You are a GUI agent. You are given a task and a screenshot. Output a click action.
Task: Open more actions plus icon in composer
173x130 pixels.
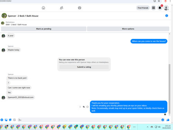pyautogui.click(x=2, y=120)
